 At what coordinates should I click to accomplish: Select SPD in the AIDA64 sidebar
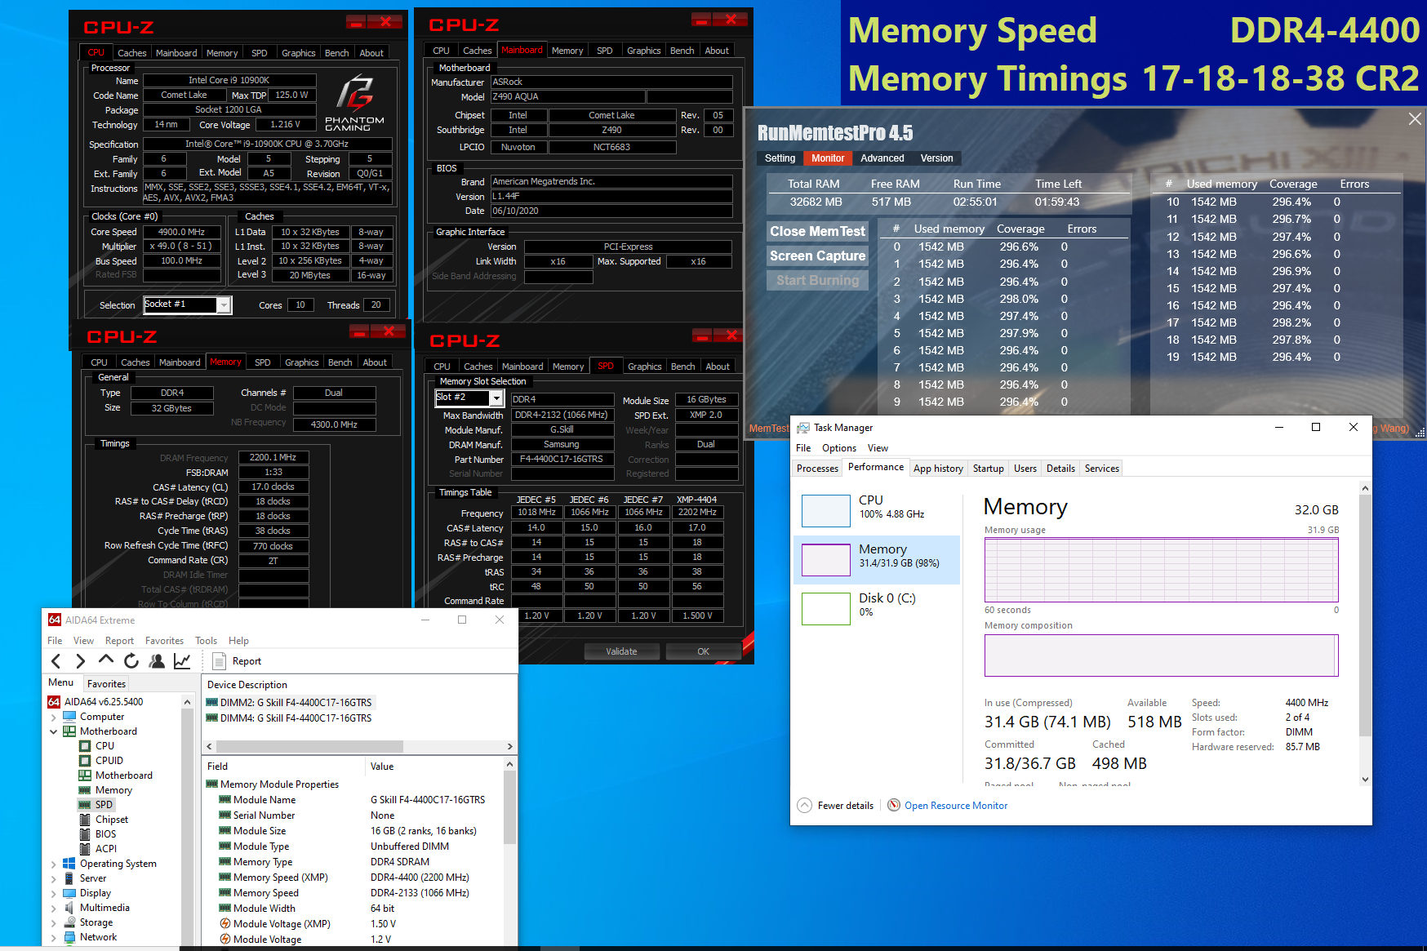(103, 804)
